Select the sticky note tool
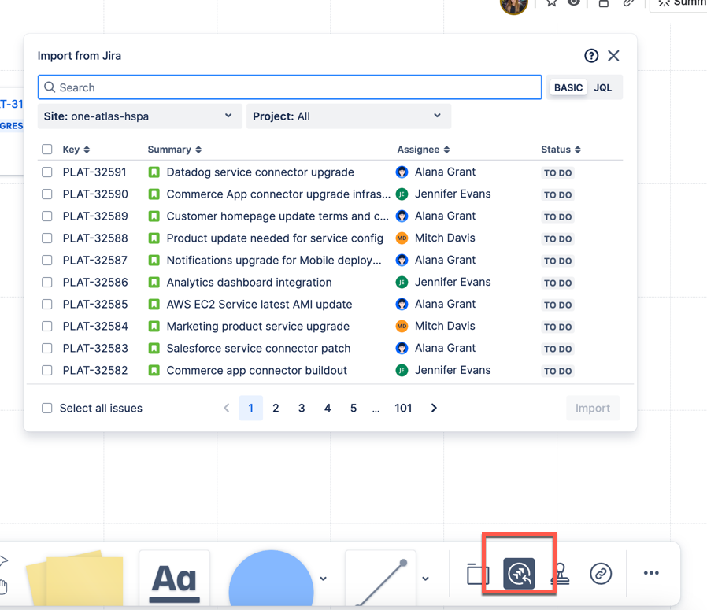Viewport: 707px width, 610px height. 76,579
